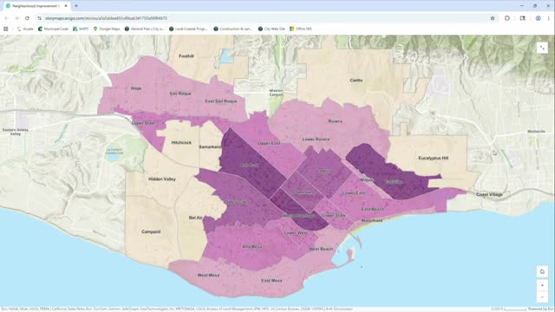
Task: Bookmark this page with the star icon
Action: pyautogui.click(x=493, y=18)
